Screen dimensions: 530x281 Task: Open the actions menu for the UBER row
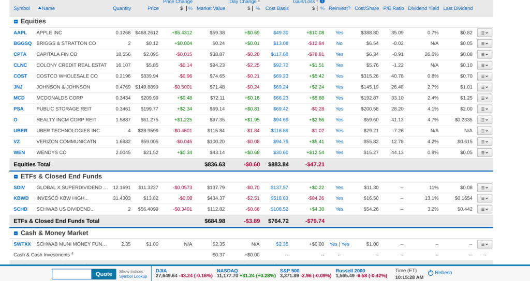click(x=484, y=131)
